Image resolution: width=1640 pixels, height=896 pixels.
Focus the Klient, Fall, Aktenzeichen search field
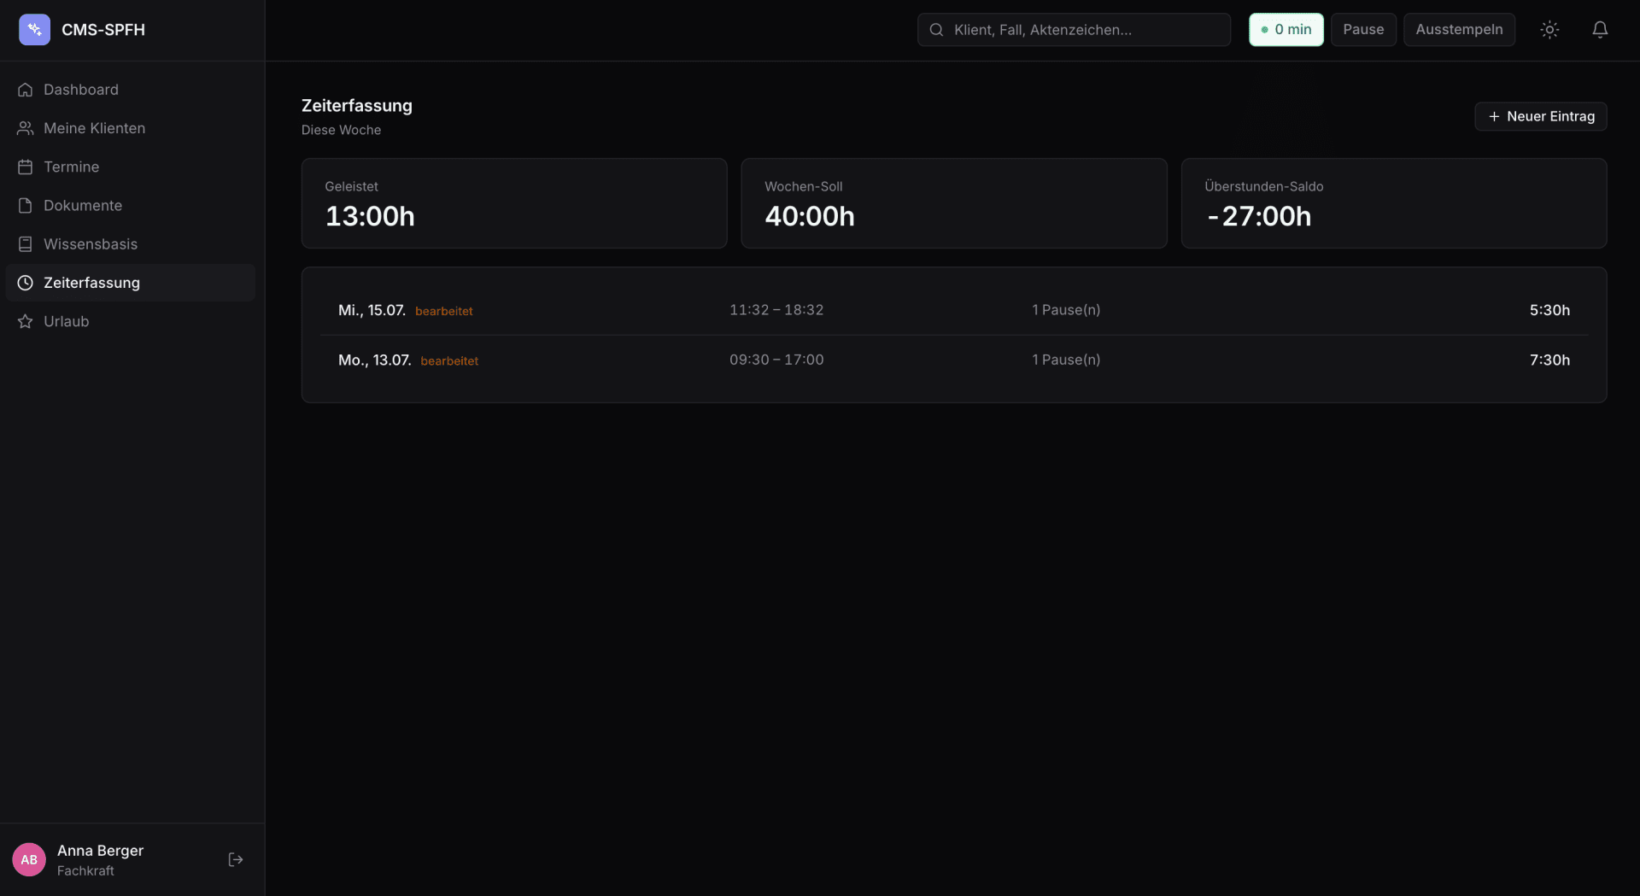(x=1074, y=30)
